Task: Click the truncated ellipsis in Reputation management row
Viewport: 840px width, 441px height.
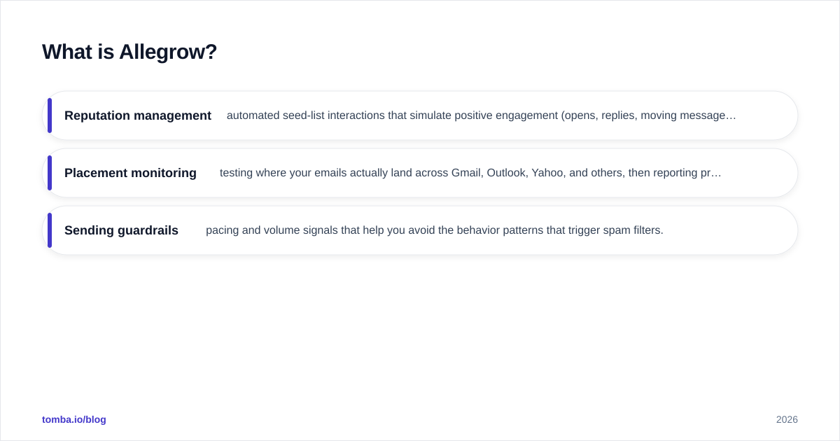Action: pyautogui.click(x=731, y=116)
